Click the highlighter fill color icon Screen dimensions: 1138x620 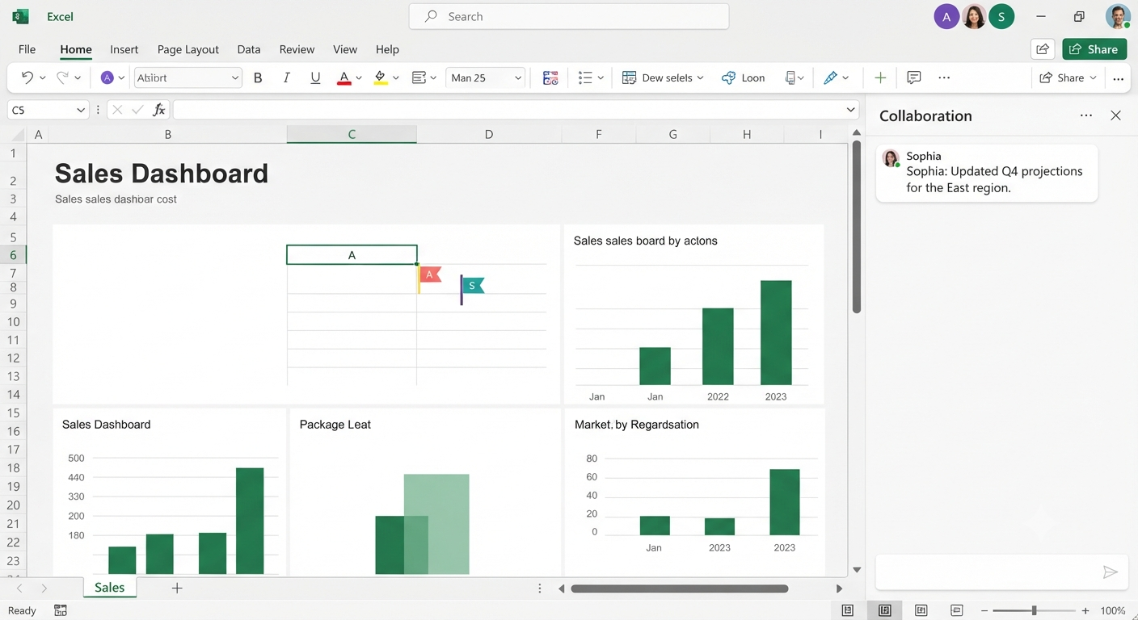click(380, 77)
